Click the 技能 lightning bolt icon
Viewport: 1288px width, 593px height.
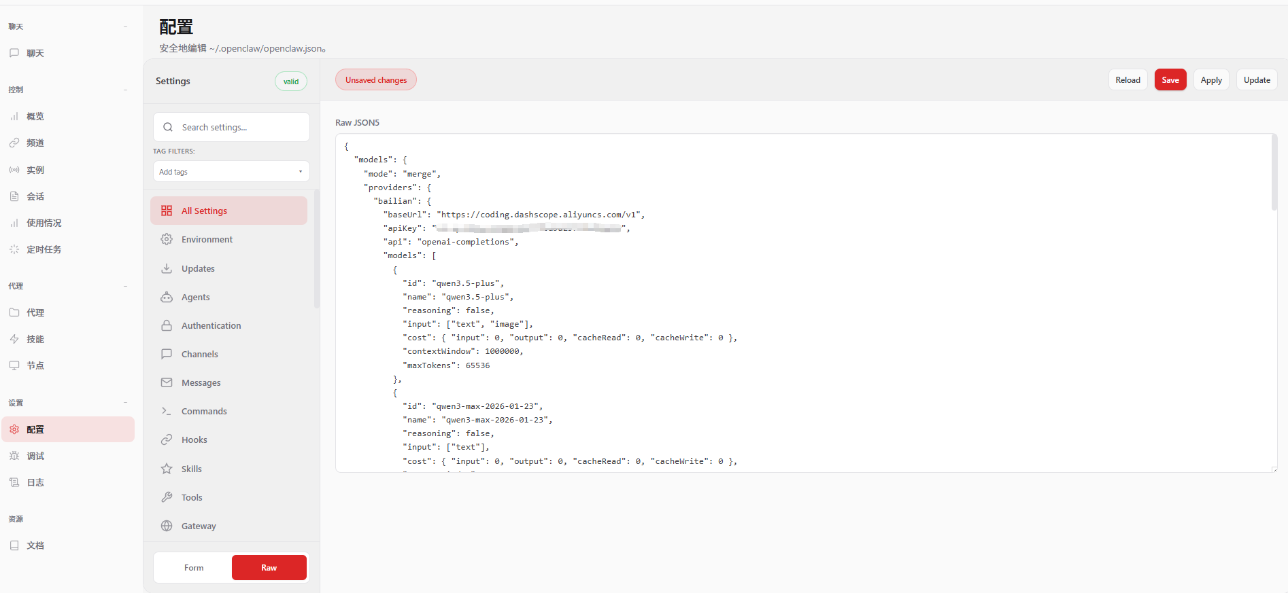14,339
